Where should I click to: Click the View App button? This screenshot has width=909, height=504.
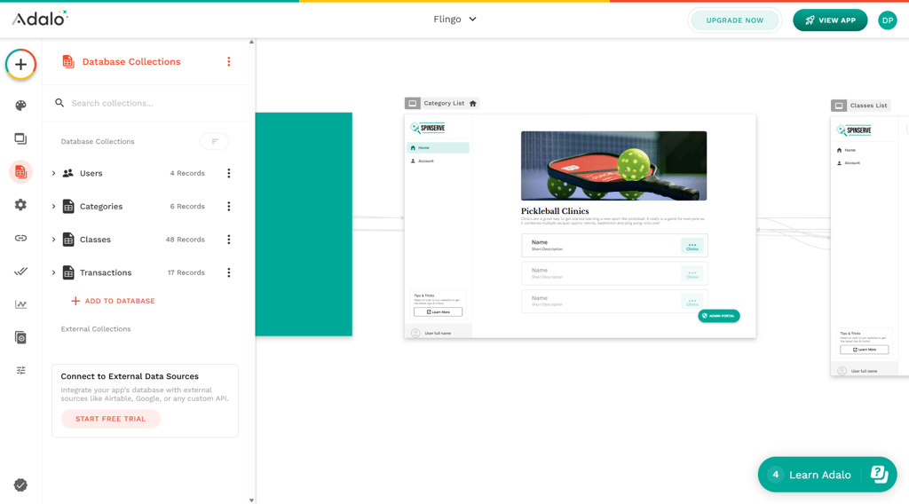(830, 20)
